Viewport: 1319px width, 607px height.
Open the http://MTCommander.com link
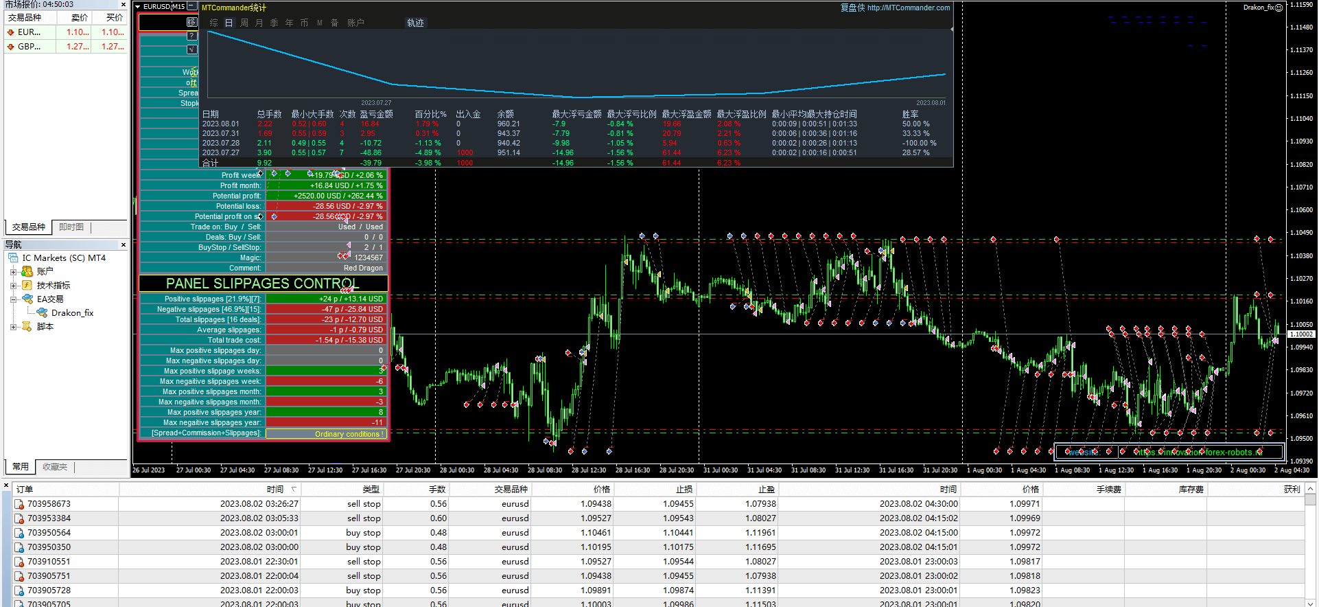click(x=908, y=8)
